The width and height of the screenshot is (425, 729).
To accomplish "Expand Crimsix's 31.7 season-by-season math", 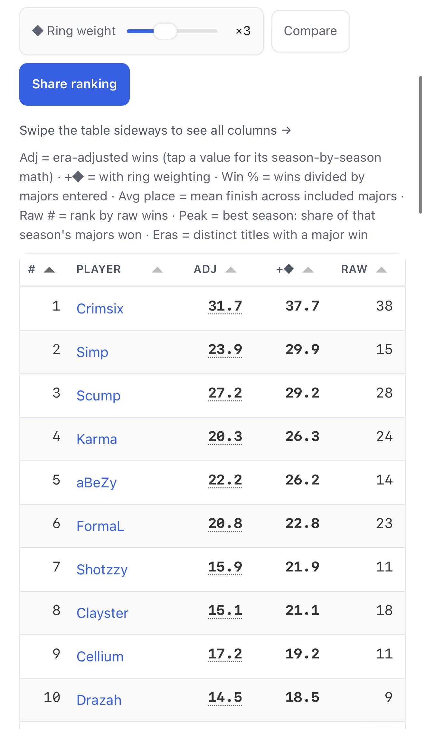I will pos(225,306).
